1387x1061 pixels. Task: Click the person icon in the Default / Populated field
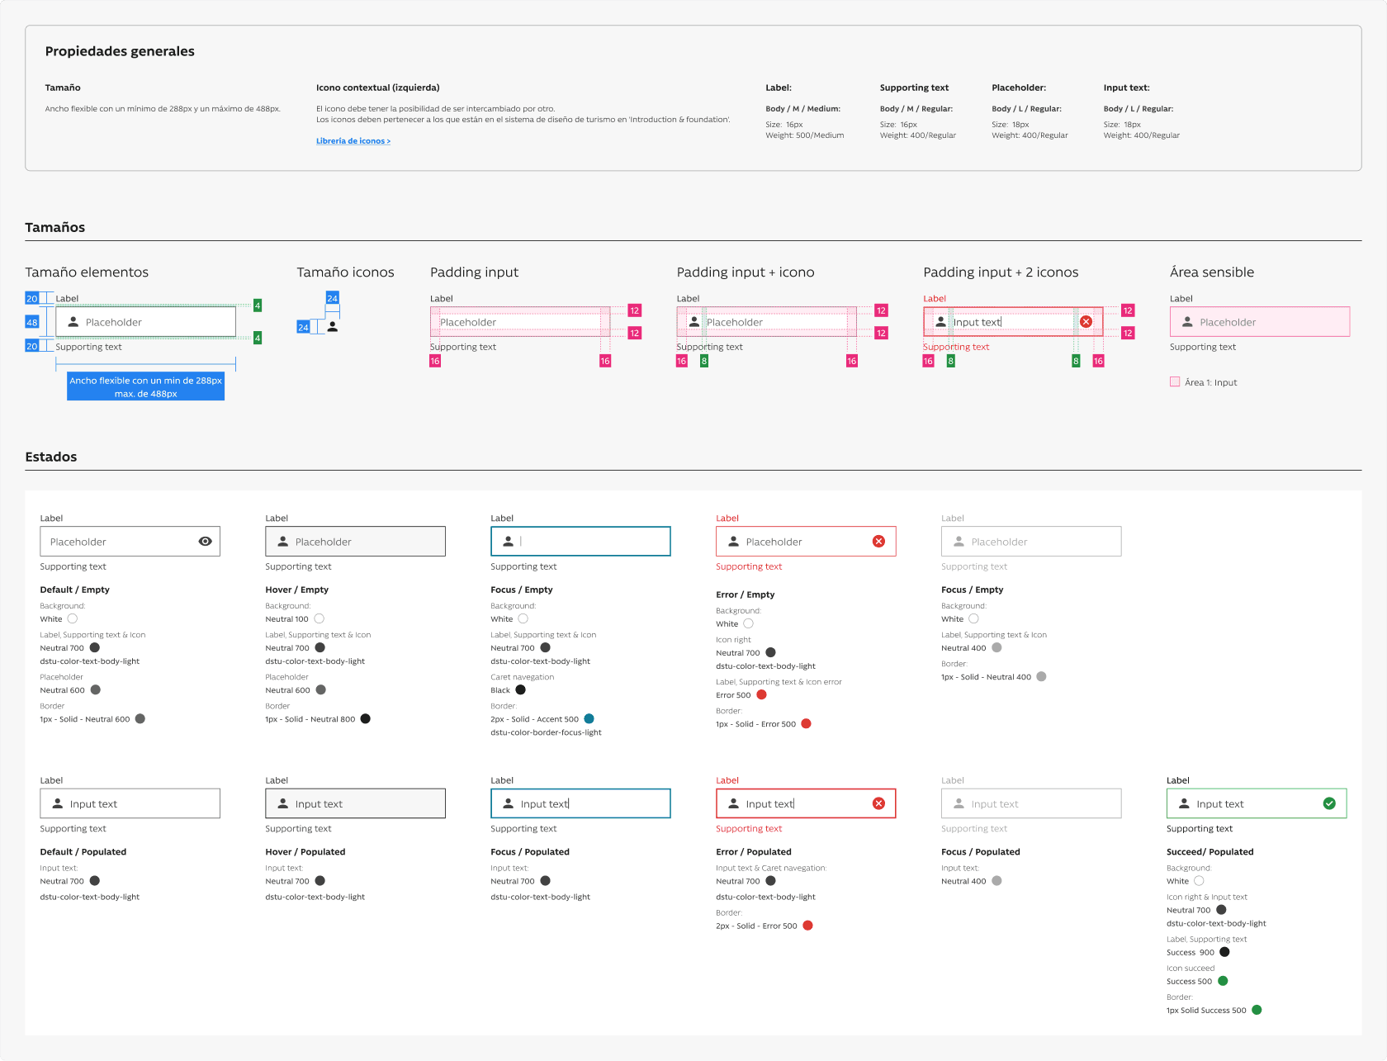pos(57,803)
